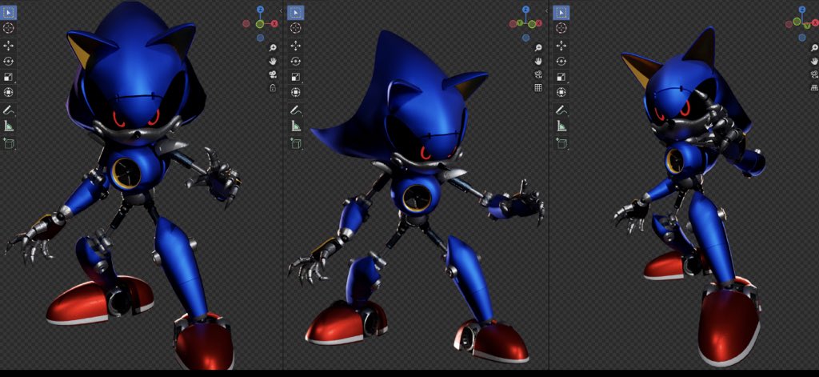
Task: Select the Rotate tool in right viewport
Action: tap(561, 61)
